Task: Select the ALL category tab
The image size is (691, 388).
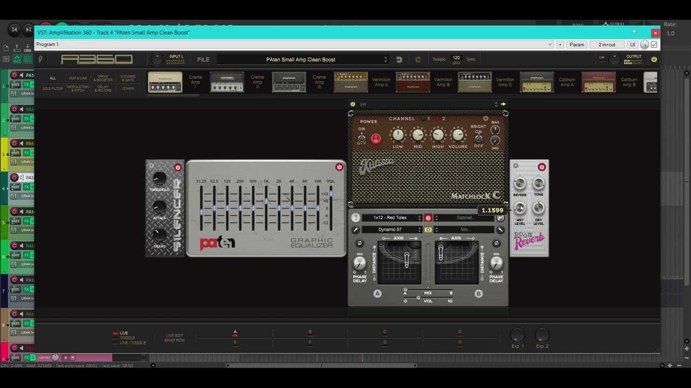Action: [x=52, y=78]
